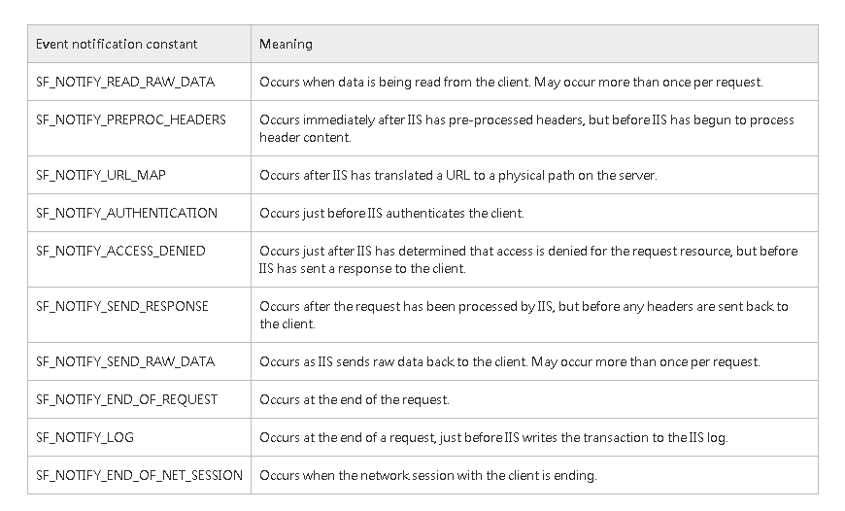The width and height of the screenshot is (845, 511).
Task: Click the text about translating URL to physical path
Action: click(x=458, y=175)
